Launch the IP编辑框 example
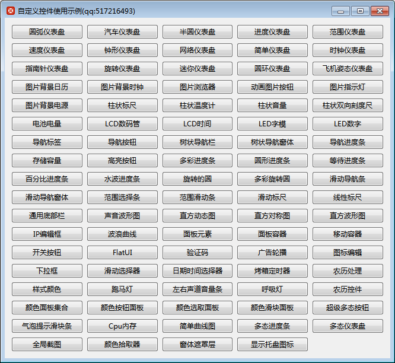The width and height of the screenshot is (395, 363). click(x=47, y=234)
